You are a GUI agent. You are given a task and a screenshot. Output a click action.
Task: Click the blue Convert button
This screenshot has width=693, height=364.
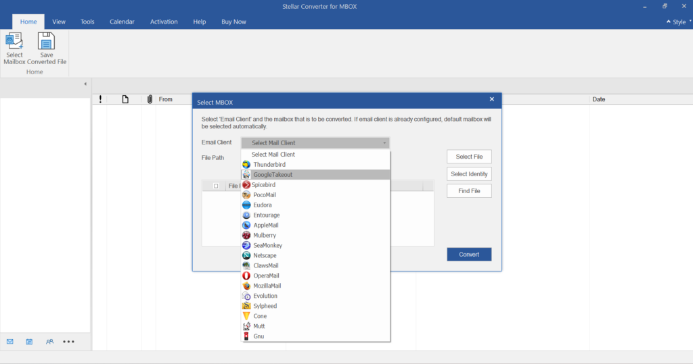click(x=469, y=254)
